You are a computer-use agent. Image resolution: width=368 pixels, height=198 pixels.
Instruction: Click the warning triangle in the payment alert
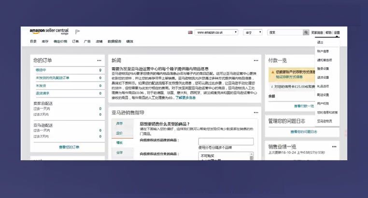tap(273, 72)
